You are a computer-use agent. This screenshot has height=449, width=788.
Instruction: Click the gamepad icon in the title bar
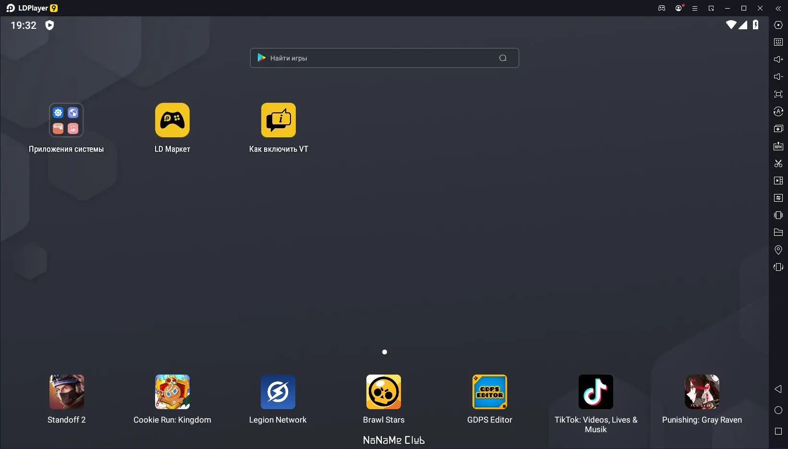[x=662, y=8]
